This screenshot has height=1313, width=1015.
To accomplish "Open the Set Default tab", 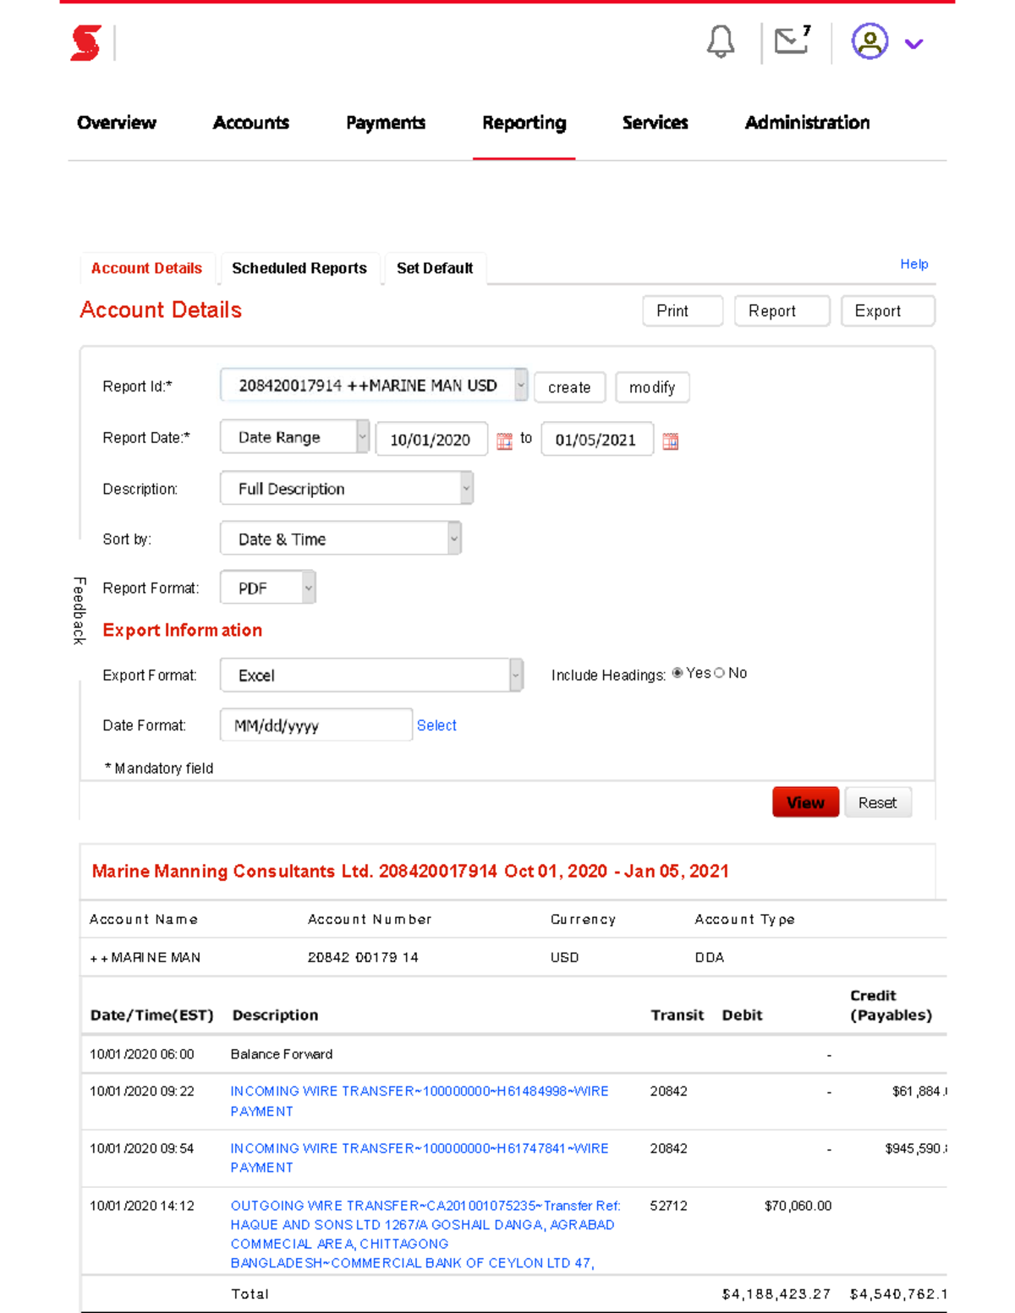I will [x=434, y=268].
